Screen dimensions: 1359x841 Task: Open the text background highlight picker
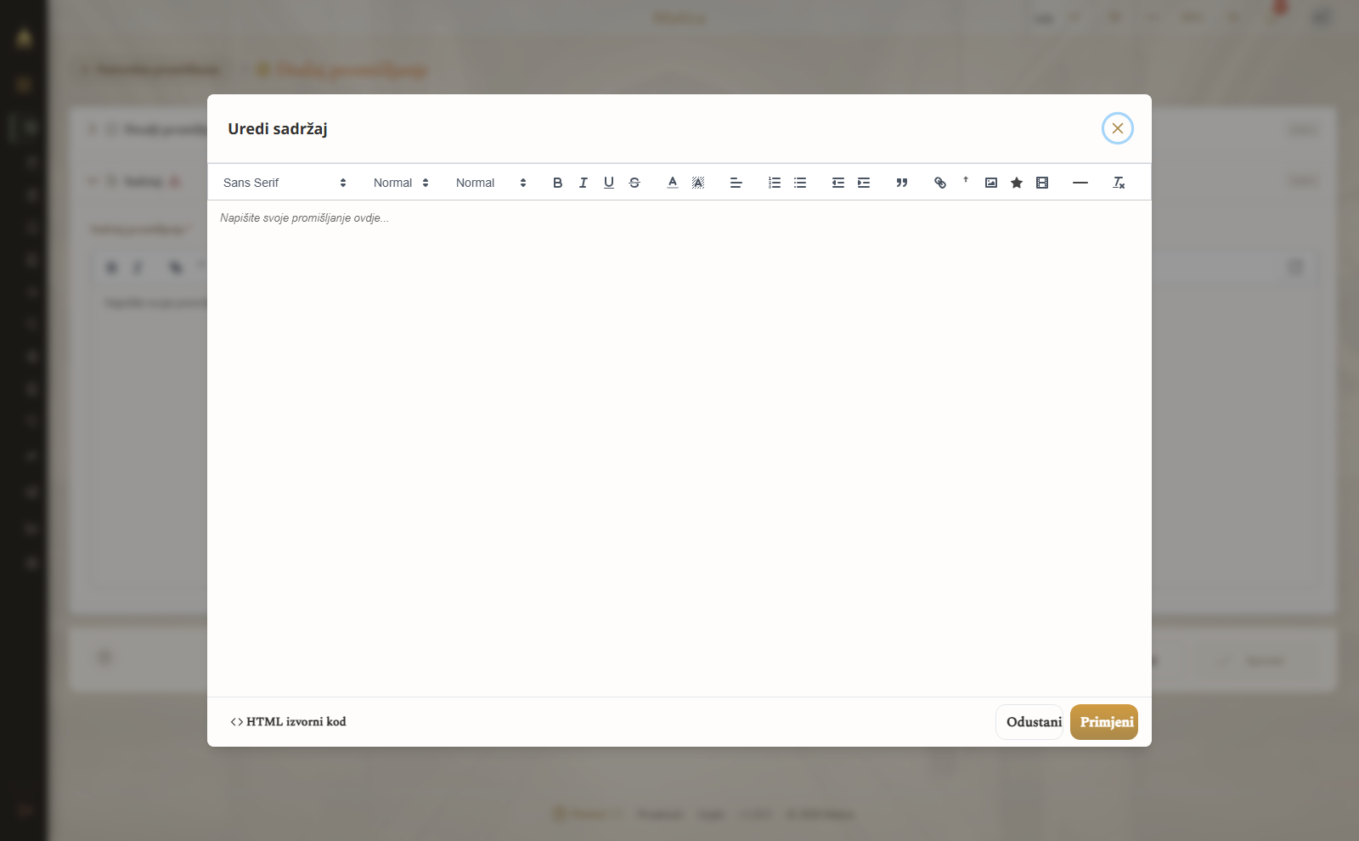tap(697, 183)
